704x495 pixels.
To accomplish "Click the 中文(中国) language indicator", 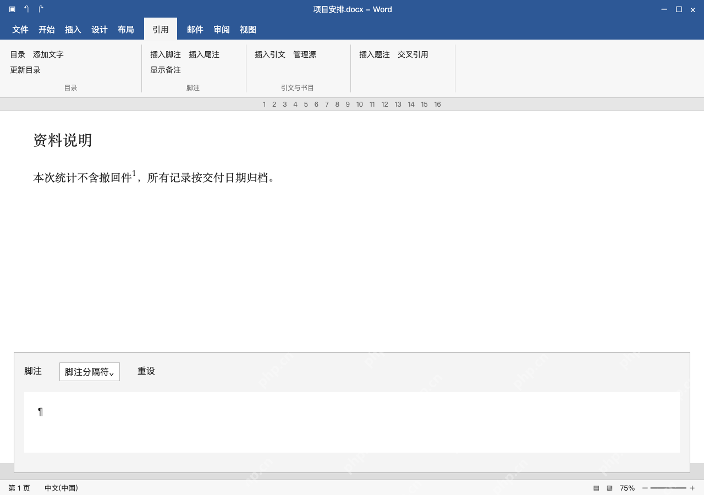I will point(61,488).
